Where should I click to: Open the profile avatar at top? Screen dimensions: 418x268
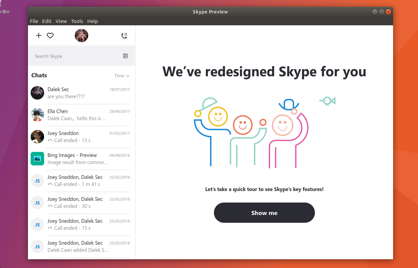click(82, 35)
